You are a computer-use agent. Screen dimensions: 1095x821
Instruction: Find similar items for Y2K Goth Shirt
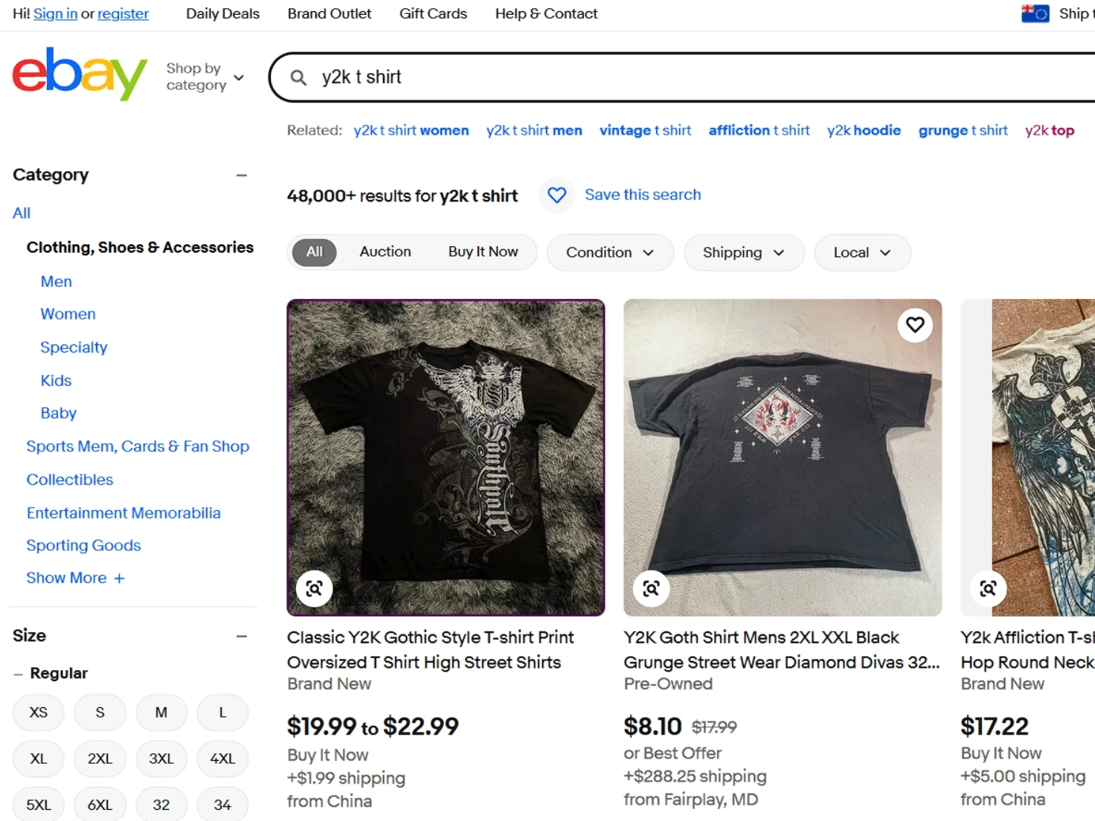pyautogui.click(x=651, y=589)
